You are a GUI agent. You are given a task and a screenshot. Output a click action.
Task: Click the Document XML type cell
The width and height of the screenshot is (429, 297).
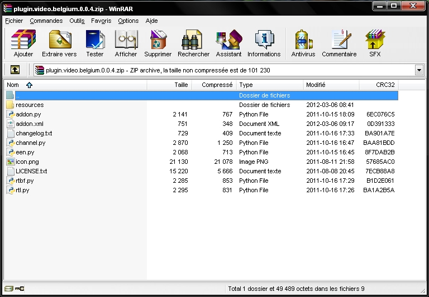tap(259, 124)
